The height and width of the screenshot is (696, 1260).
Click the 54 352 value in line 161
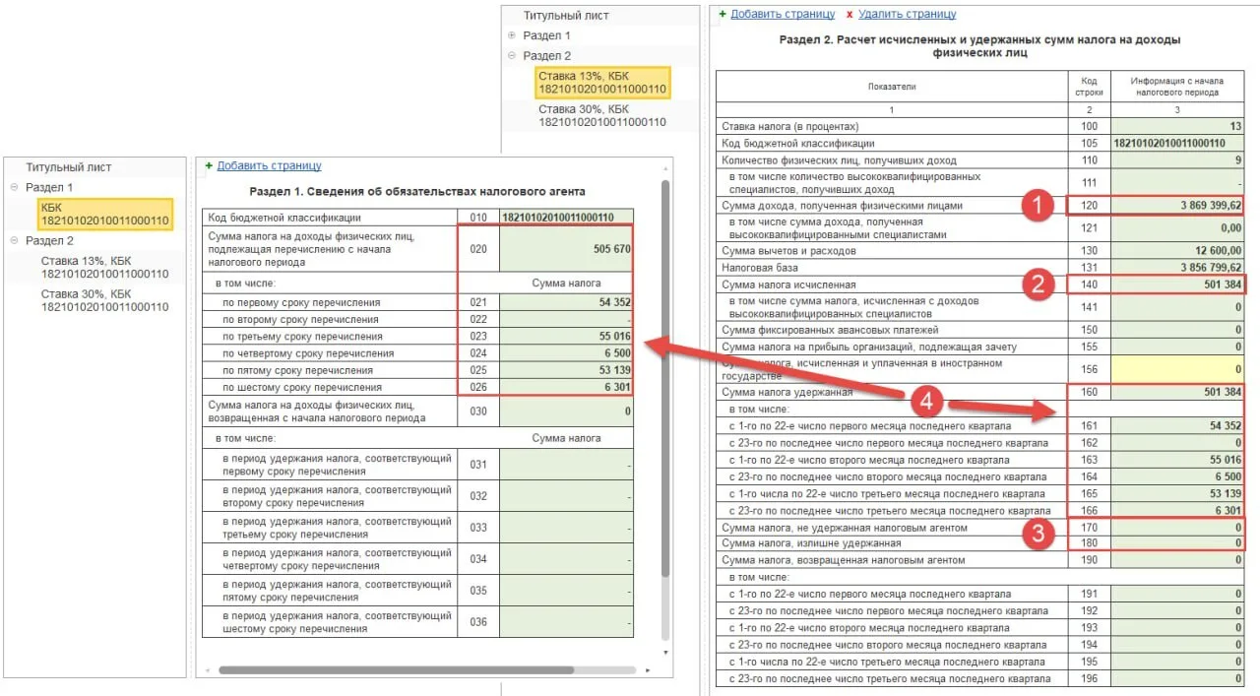point(1178,426)
